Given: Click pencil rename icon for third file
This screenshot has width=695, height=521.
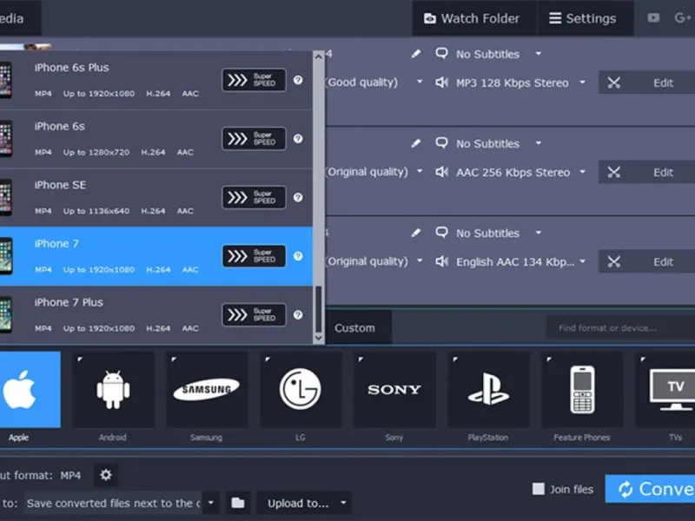Looking at the screenshot, I should coord(415,233).
